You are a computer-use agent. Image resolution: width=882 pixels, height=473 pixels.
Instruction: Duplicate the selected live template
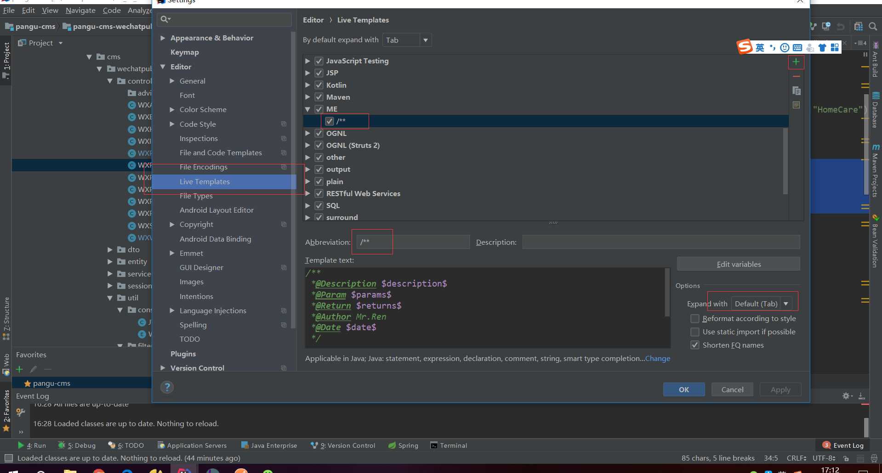(x=796, y=91)
